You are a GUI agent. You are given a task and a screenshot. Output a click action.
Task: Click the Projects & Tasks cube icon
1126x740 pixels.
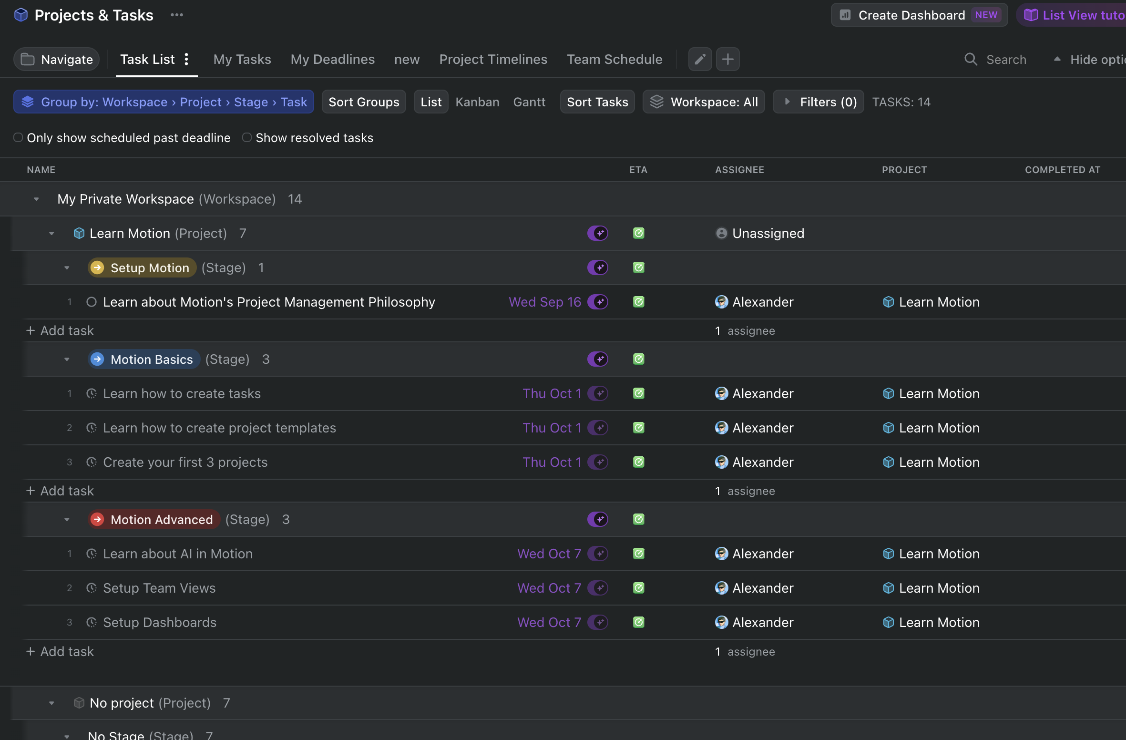21,15
